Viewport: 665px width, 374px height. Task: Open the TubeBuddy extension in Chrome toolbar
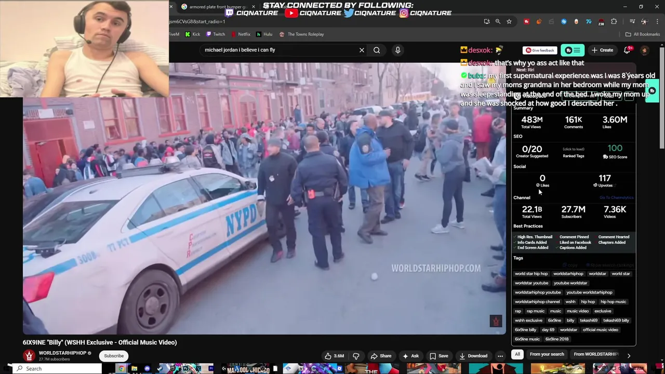526,21
